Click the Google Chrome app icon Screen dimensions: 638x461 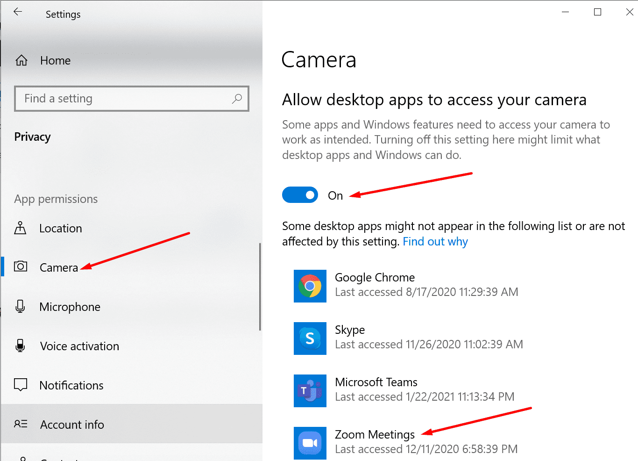pos(310,286)
